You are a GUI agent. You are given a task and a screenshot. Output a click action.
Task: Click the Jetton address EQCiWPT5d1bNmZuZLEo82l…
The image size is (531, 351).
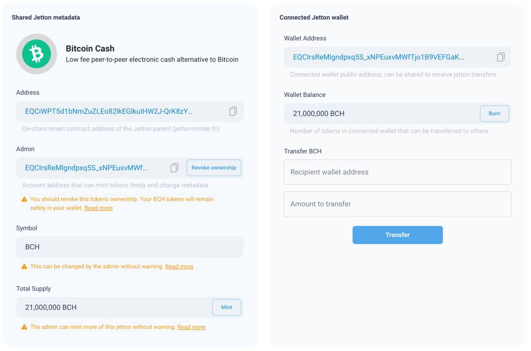(109, 111)
